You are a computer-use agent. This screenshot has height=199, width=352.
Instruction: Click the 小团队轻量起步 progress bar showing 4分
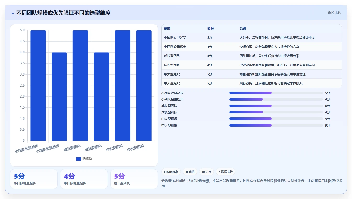pyautogui.click(x=276, y=99)
